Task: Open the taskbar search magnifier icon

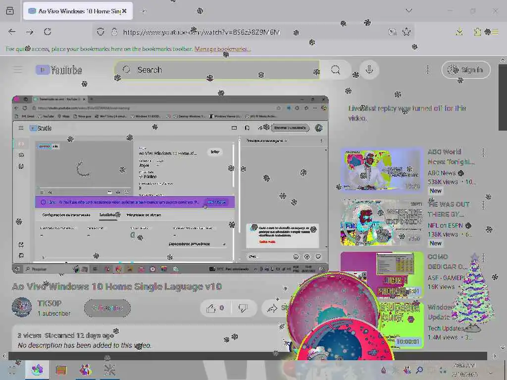Action: pos(419,370)
